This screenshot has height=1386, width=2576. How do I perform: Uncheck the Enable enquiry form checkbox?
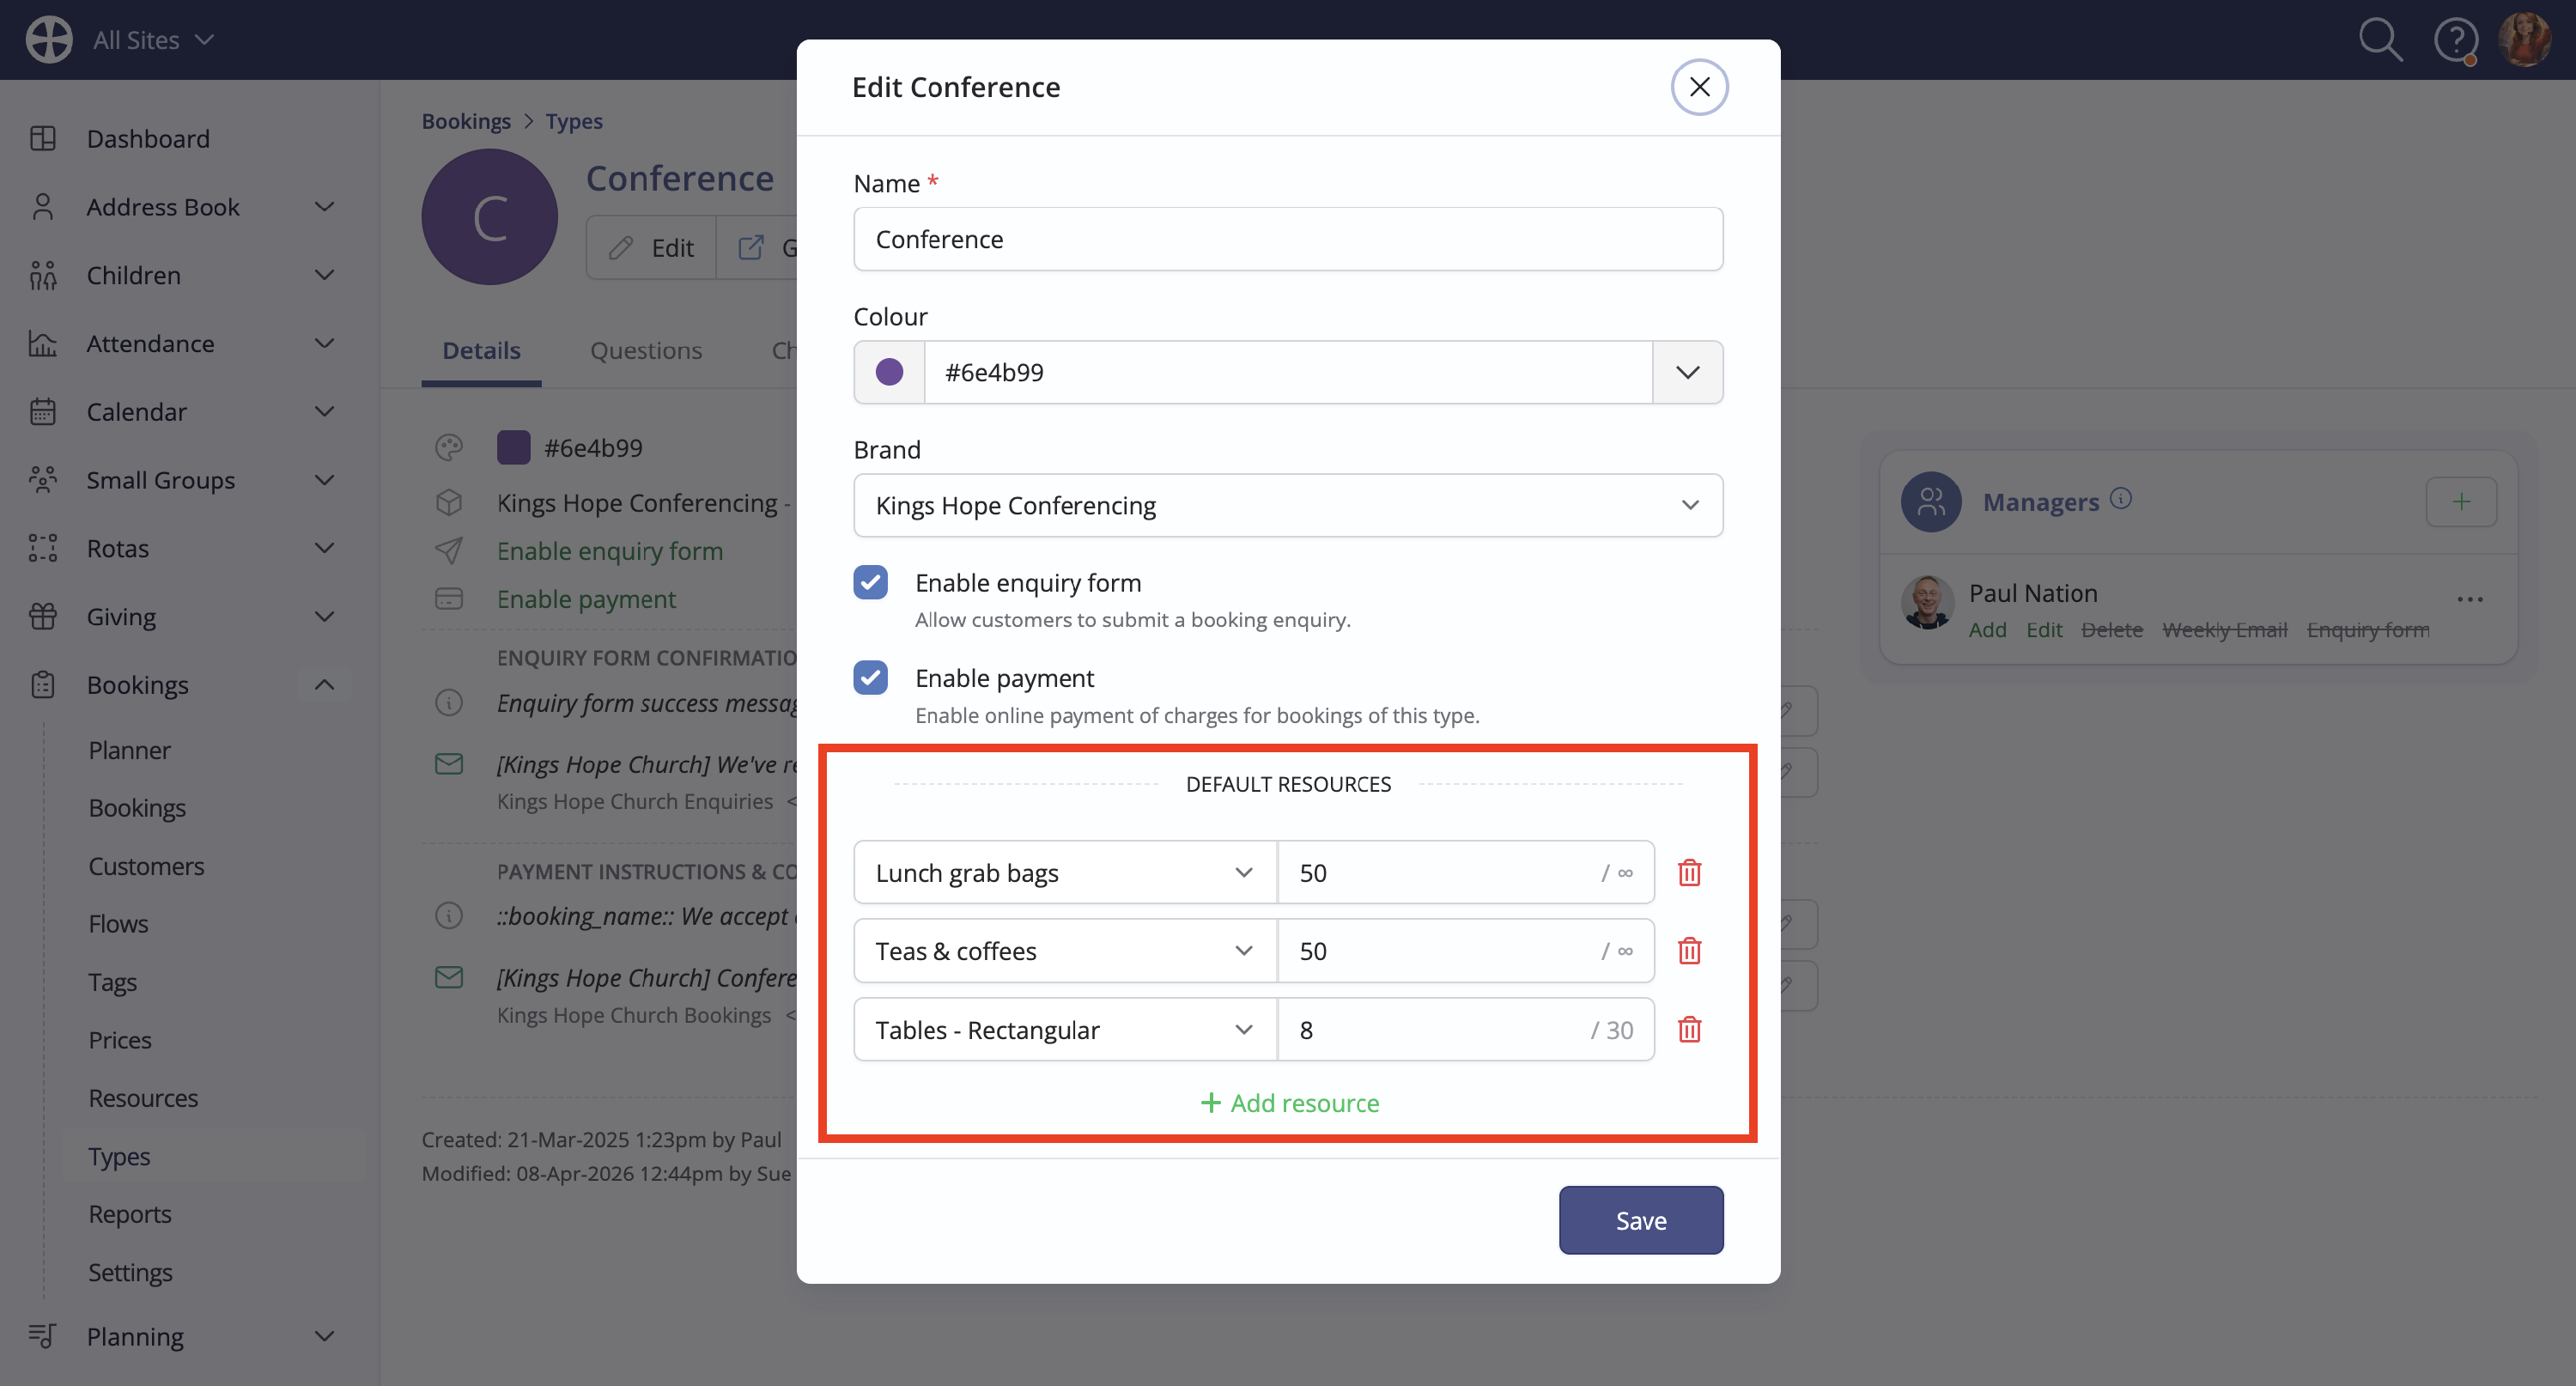coord(870,582)
